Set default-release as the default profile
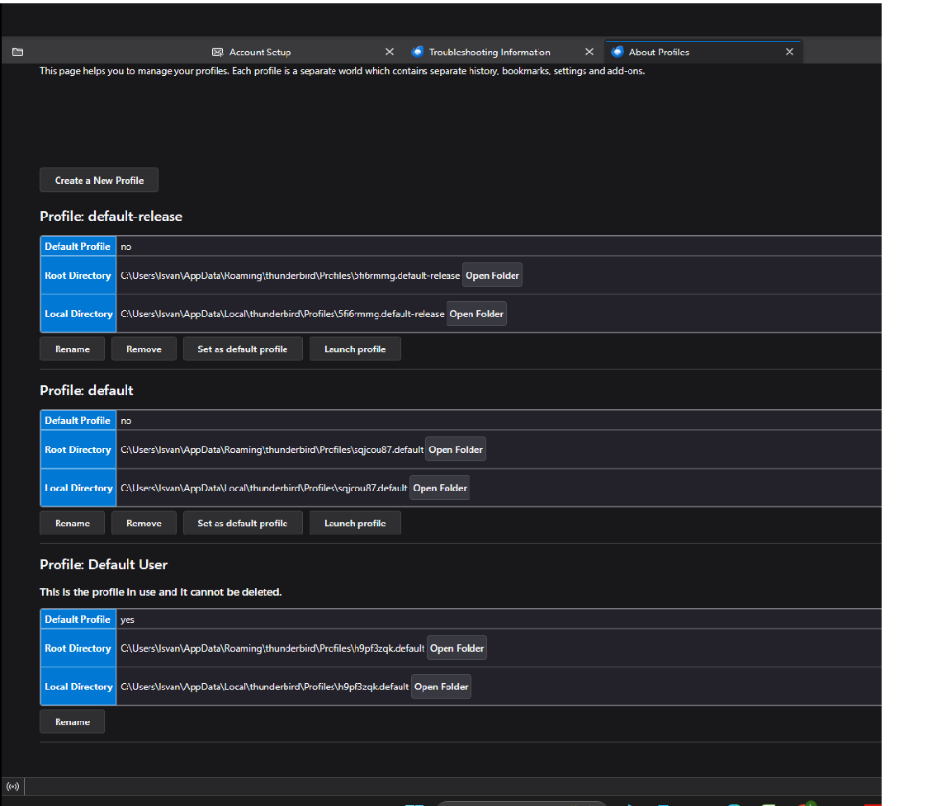The image size is (951, 806). tap(243, 349)
